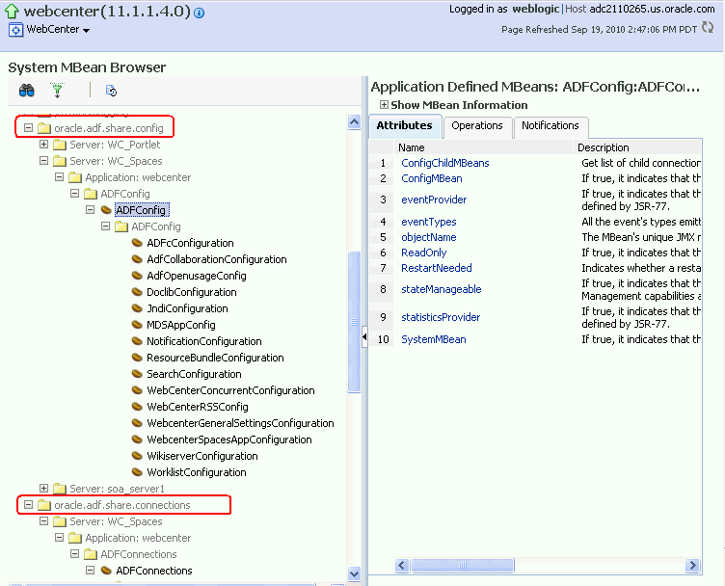This screenshot has width=725, height=586.
Task: Click the oracle.adf.share.connections folder icon
Action: [44, 505]
